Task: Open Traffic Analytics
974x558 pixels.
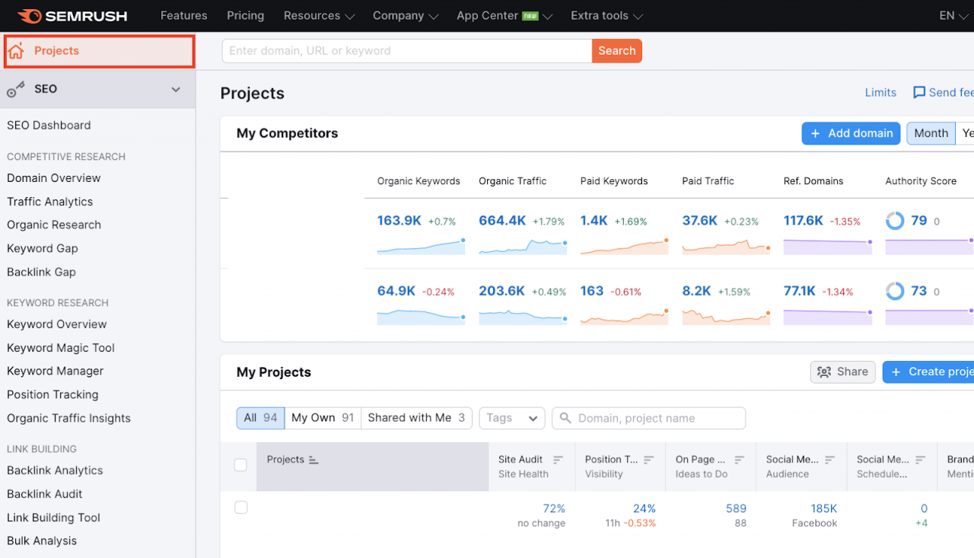Action: pyautogui.click(x=50, y=202)
